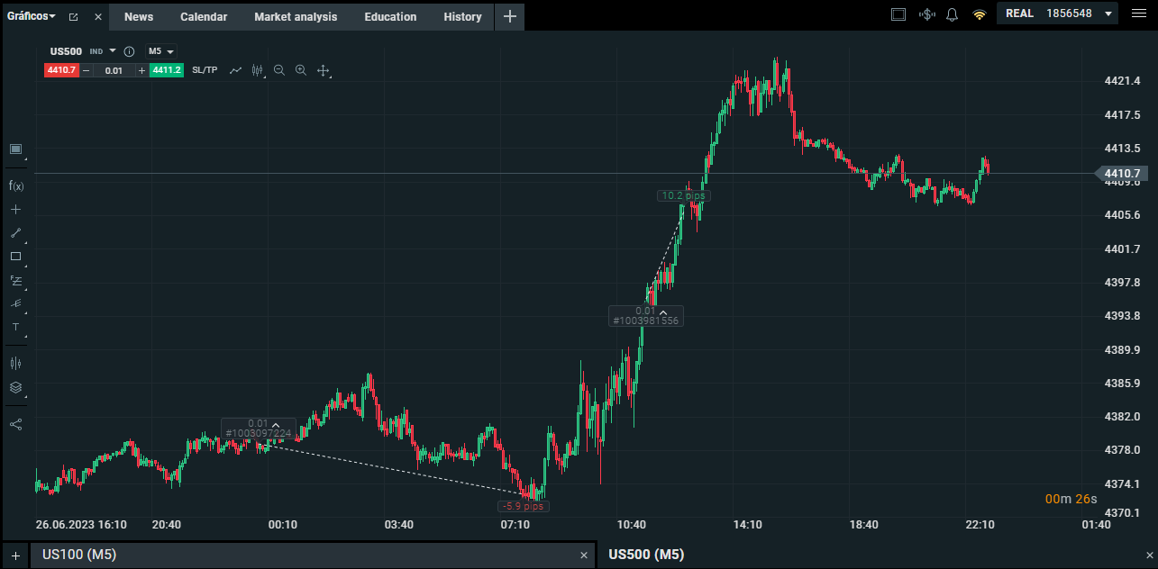Click the 14:10 time axis label

747,524
